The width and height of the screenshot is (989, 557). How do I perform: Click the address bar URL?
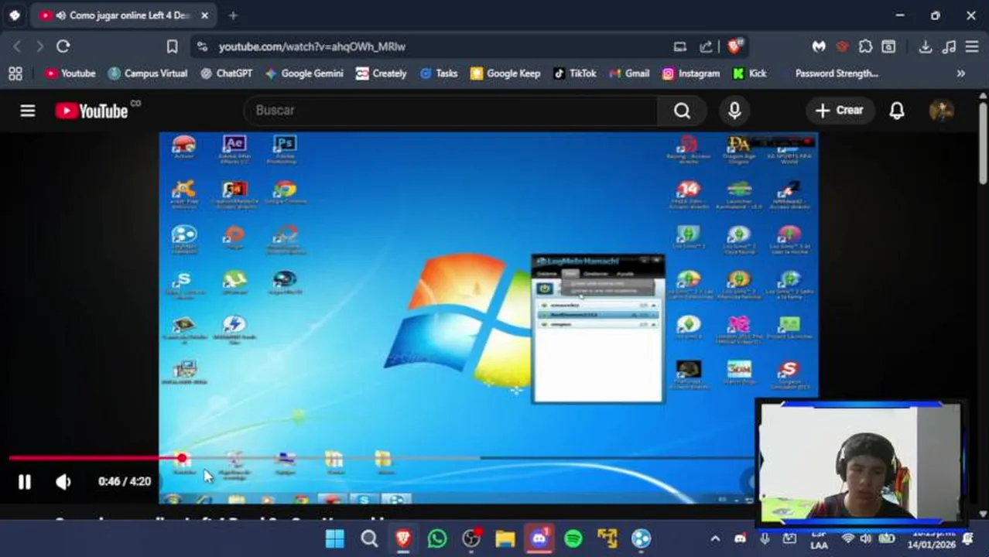(x=312, y=46)
